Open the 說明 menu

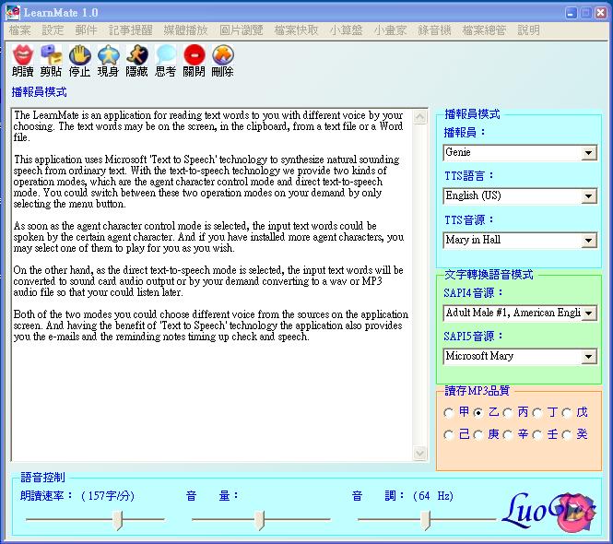(x=528, y=30)
